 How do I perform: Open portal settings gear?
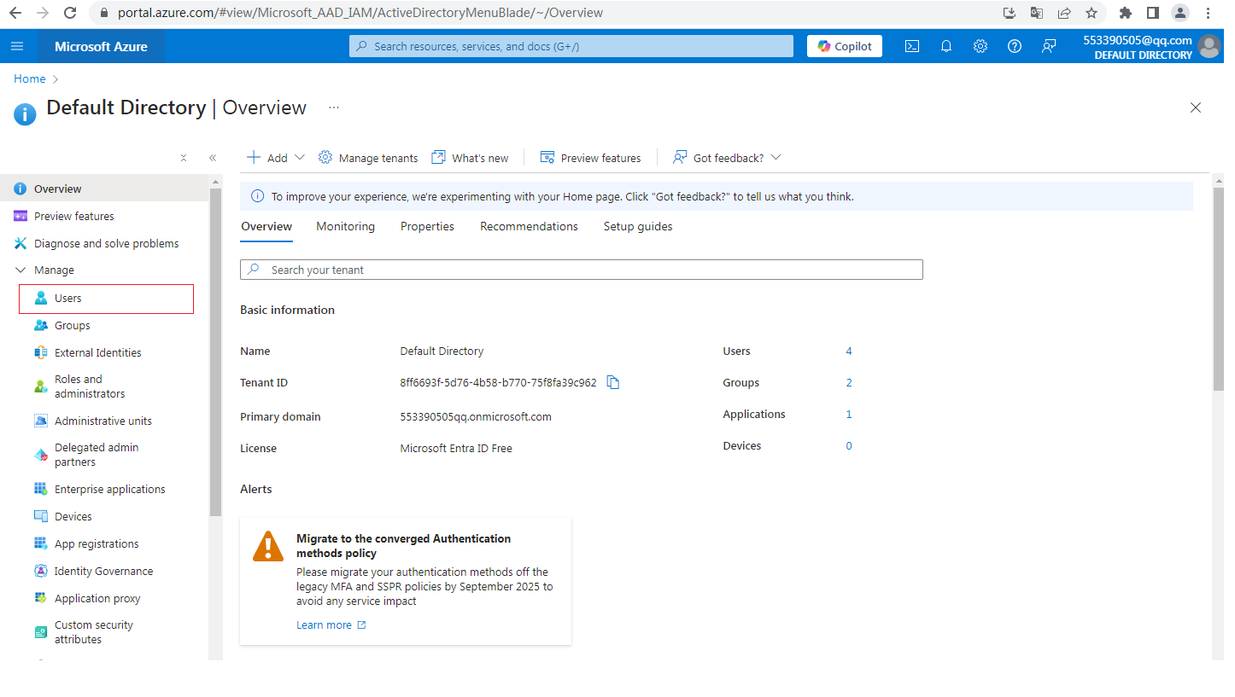(980, 46)
